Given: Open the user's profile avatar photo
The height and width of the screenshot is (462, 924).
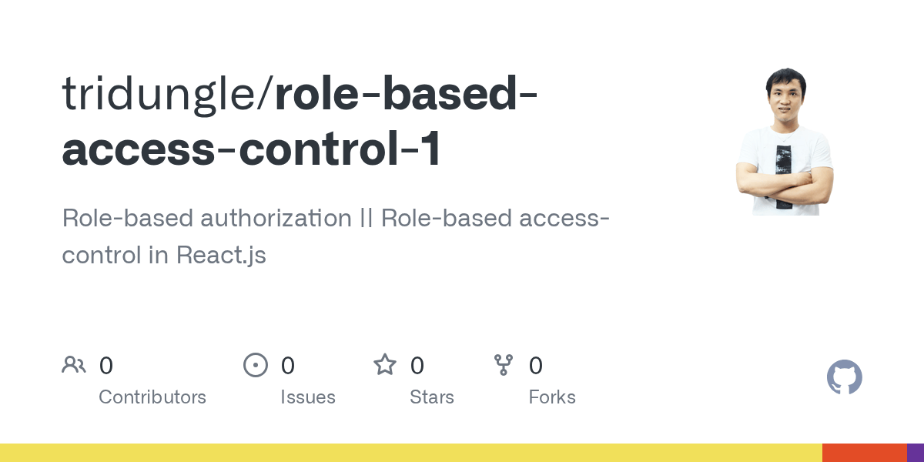Looking at the screenshot, I should tap(785, 142).
